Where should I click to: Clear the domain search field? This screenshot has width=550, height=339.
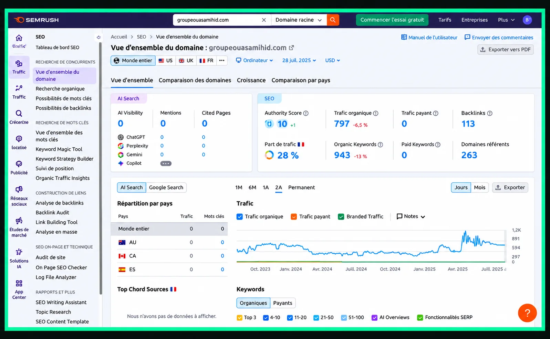(x=264, y=20)
